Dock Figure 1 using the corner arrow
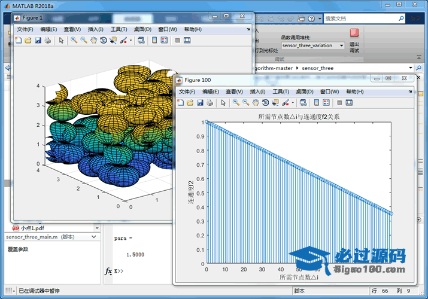Screen dimensions: 428x299 tap(248, 29)
